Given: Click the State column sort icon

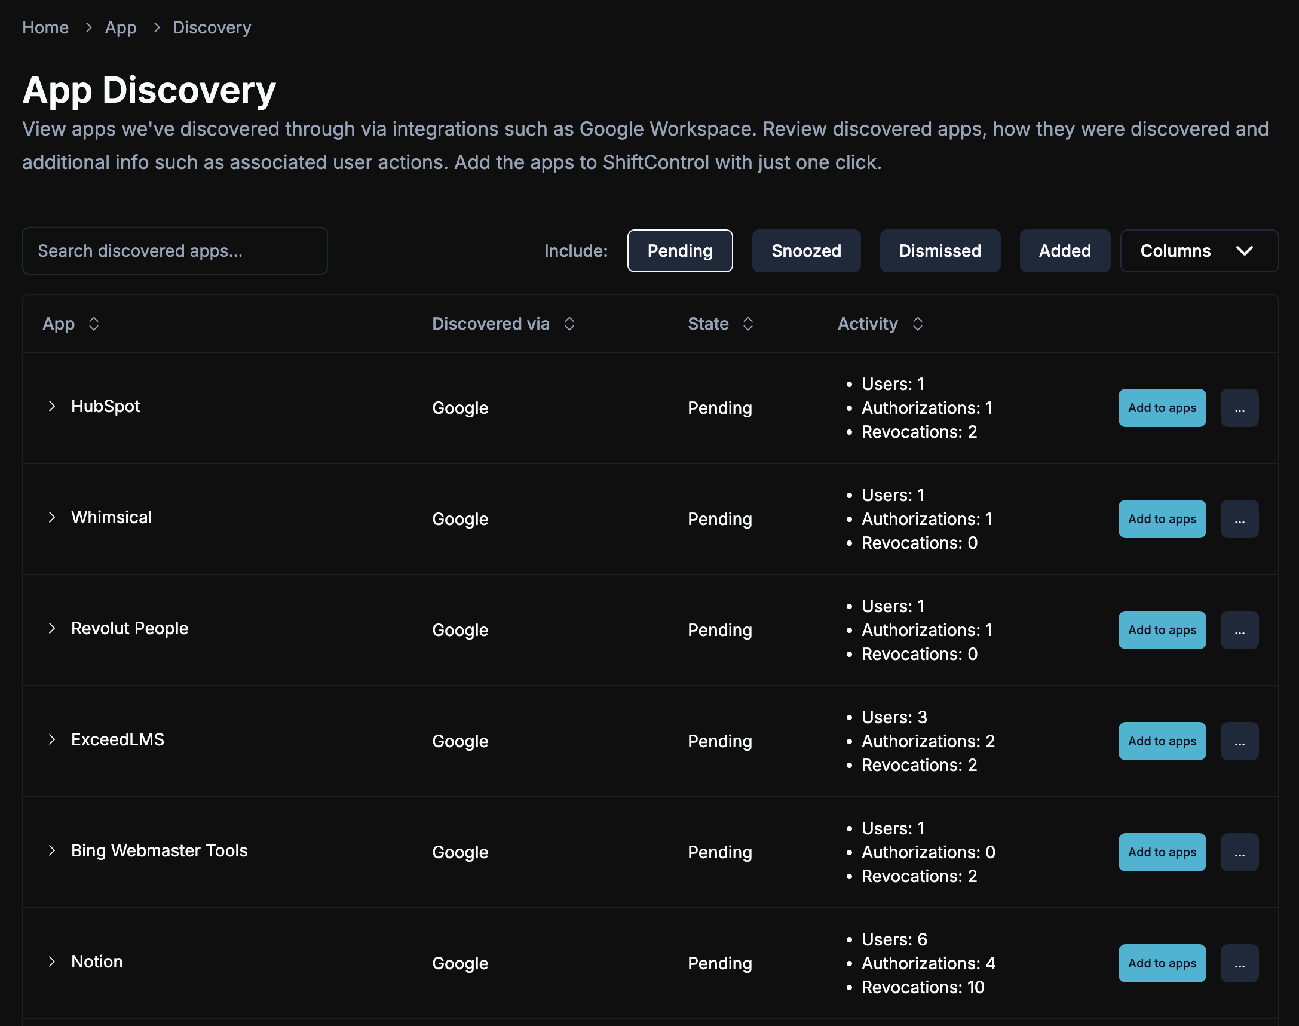Looking at the screenshot, I should click(x=747, y=324).
